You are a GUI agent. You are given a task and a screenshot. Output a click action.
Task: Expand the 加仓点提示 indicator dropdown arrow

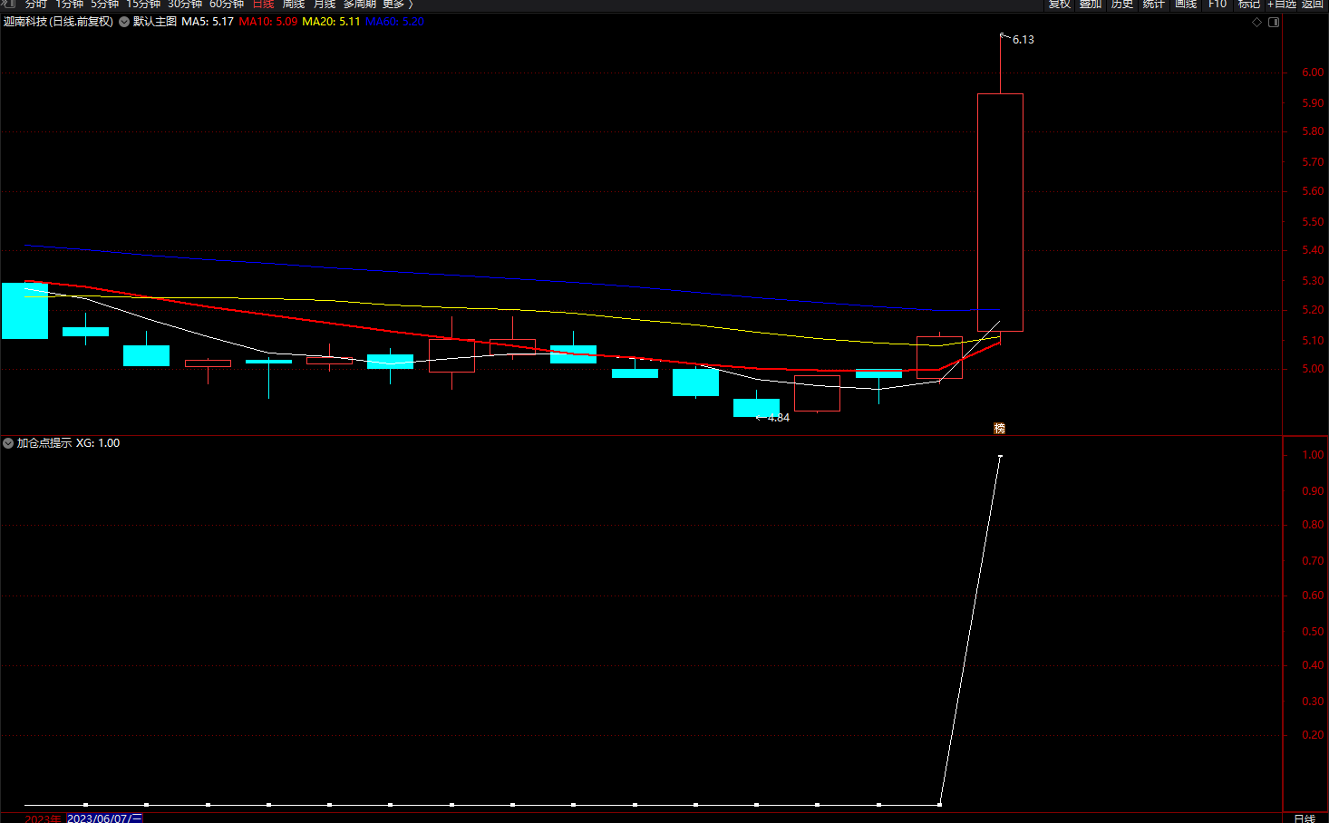click(8, 443)
